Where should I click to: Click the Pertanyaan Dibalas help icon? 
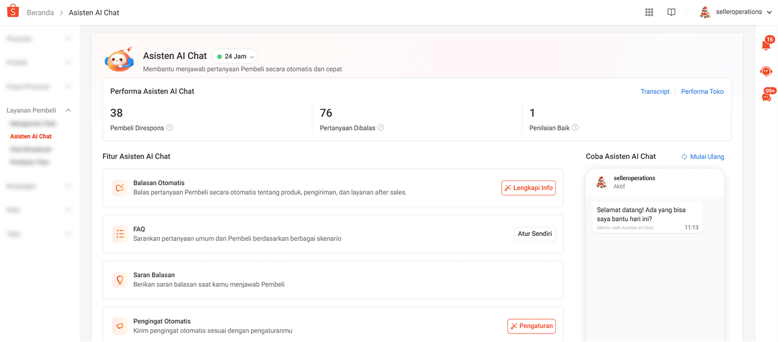(380, 127)
